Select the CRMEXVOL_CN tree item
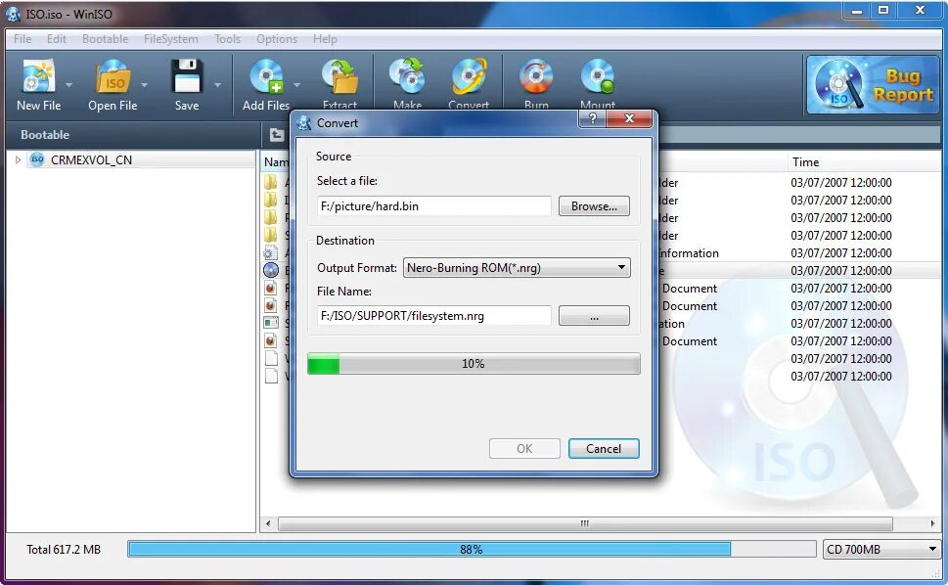Image resolution: width=948 pixels, height=585 pixels. [x=91, y=159]
